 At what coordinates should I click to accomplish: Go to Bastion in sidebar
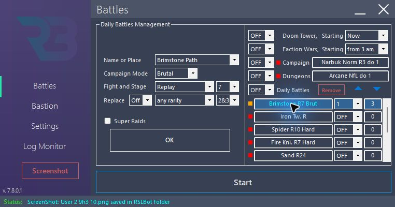click(45, 106)
